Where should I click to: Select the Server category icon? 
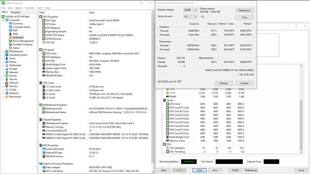point(7,58)
